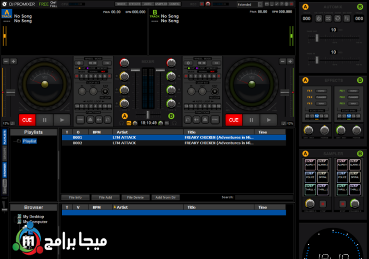
Task: Pause deck B playback
Action: (x=251, y=120)
